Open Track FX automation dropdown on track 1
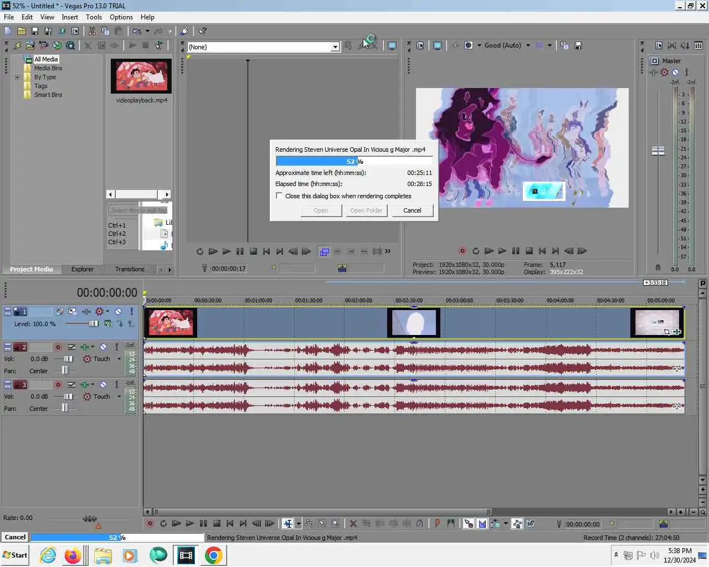The height and width of the screenshot is (567, 709). click(x=107, y=312)
